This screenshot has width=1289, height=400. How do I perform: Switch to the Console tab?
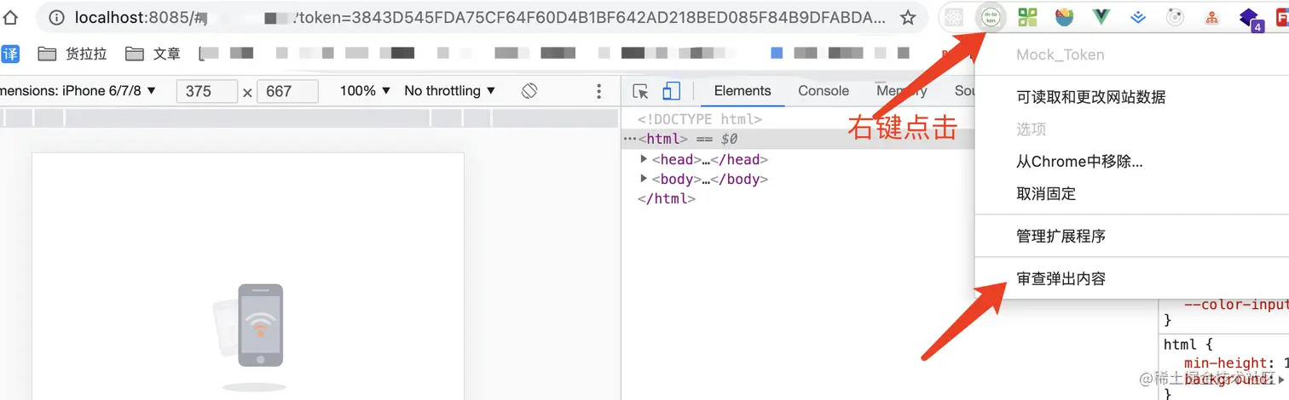coord(824,91)
